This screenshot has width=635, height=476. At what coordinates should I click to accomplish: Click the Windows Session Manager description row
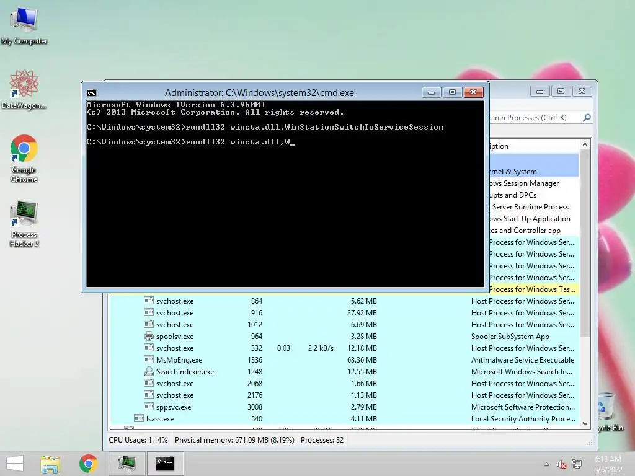(534, 183)
